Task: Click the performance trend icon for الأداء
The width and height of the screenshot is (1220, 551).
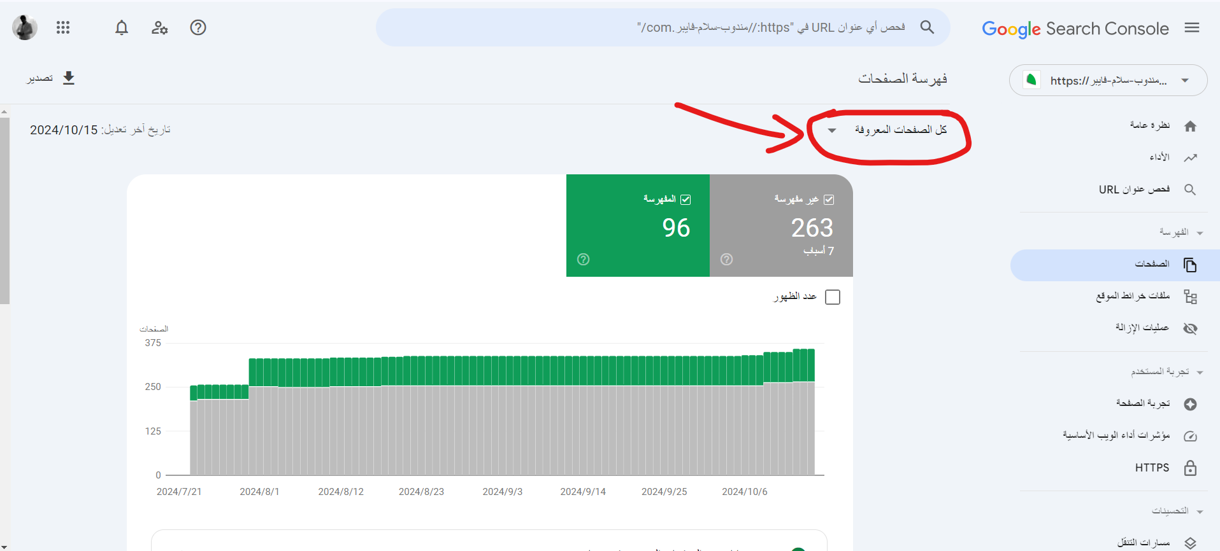Action: click(1190, 158)
